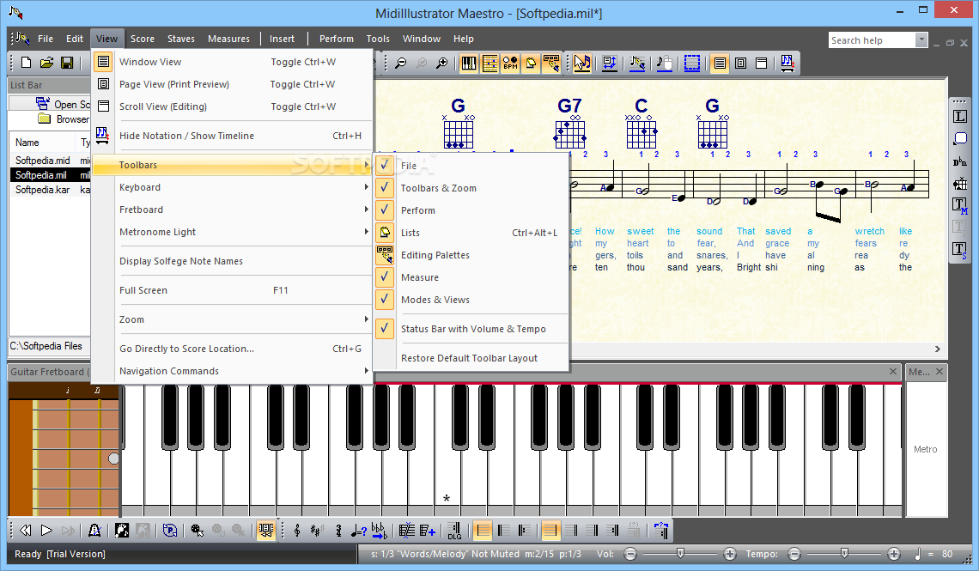Click the Open file folder icon

[x=46, y=63]
